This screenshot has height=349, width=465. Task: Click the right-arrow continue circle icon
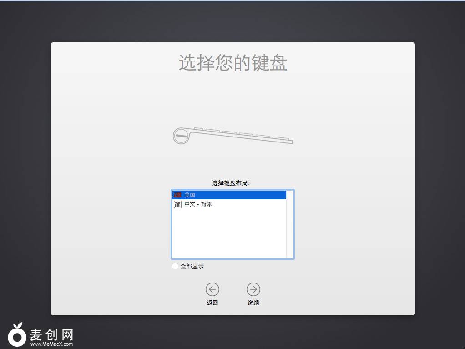pyautogui.click(x=253, y=289)
